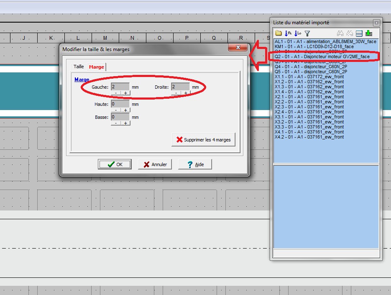
Task: Click the second binoculars find-next icon
Action: pos(350,33)
